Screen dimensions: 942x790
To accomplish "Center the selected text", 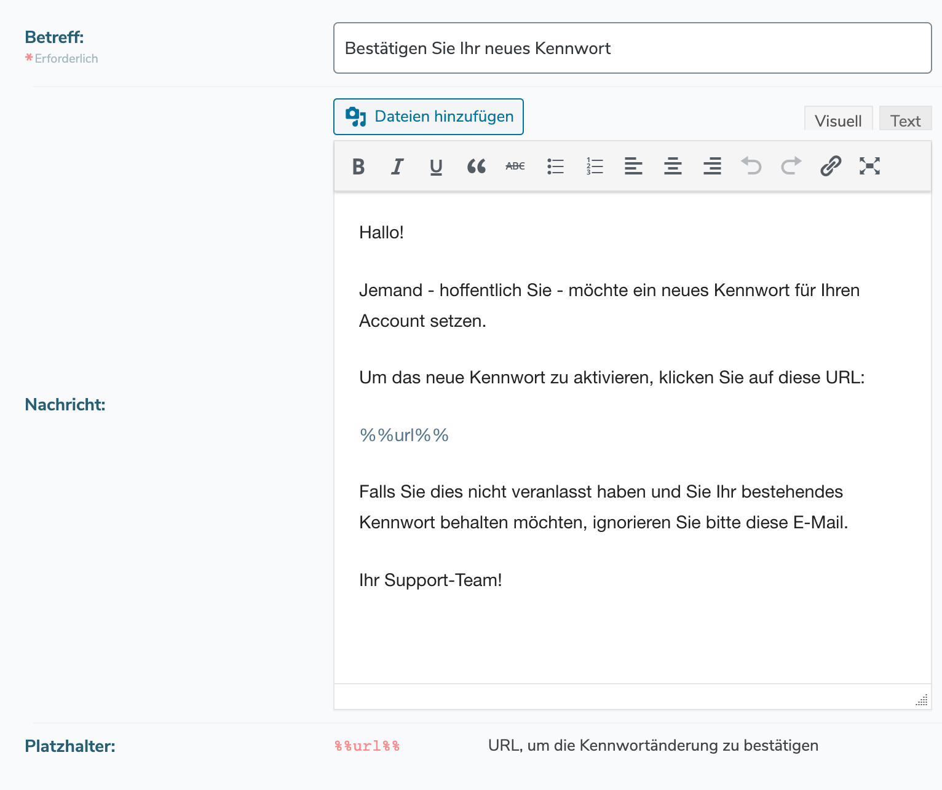I will 673,166.
